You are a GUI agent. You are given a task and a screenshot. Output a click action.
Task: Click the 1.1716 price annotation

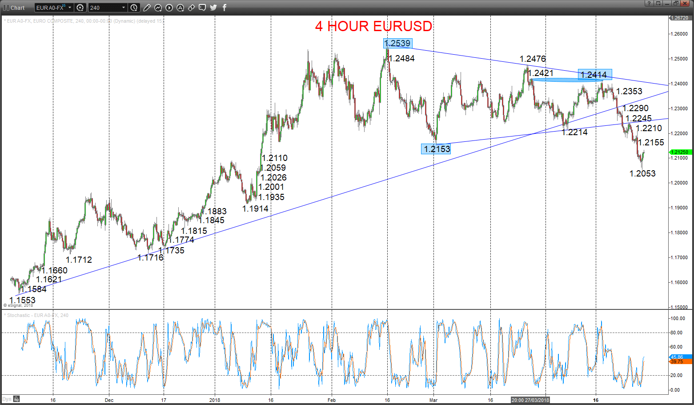pyautogui.click(x=150, y=257)
